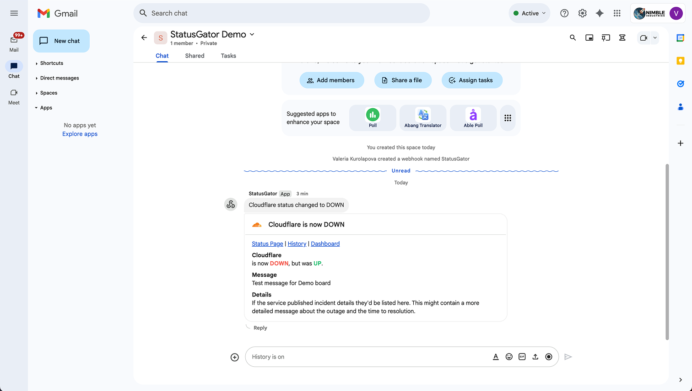The width and height of the screenshot is (692, 391).
Task: Open the Support help icon
Action: tap(564, 13)
